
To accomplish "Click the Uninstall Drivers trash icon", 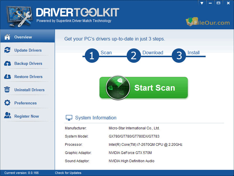I will click(x=7, y=89).
